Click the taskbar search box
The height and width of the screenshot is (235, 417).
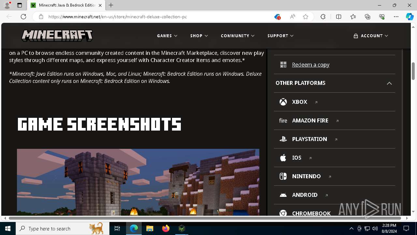pyautogui.click(x=63, y=228)
